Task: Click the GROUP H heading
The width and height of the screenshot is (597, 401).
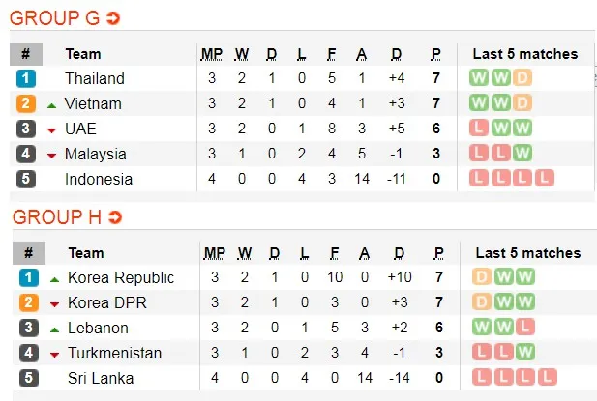Action: 55,217
